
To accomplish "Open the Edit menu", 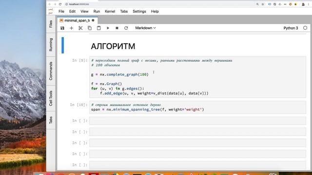I will click(x=72, y=11).
